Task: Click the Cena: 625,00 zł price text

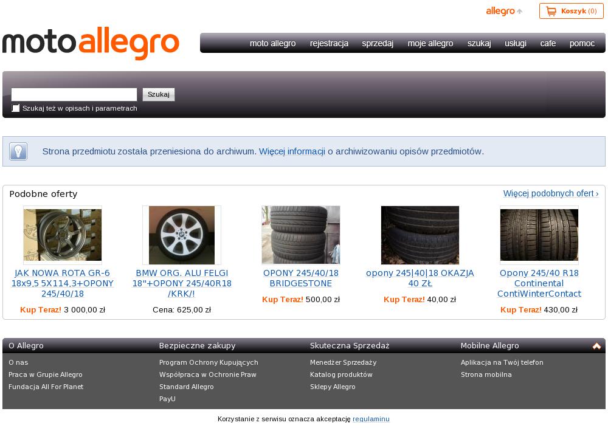Action: click(x=182, y=309)
